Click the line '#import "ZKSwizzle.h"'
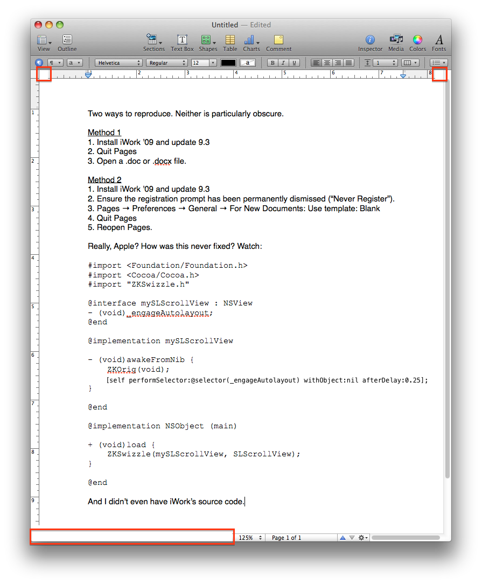The height and width of the screenshot is (584, 482). pos(138,284)
